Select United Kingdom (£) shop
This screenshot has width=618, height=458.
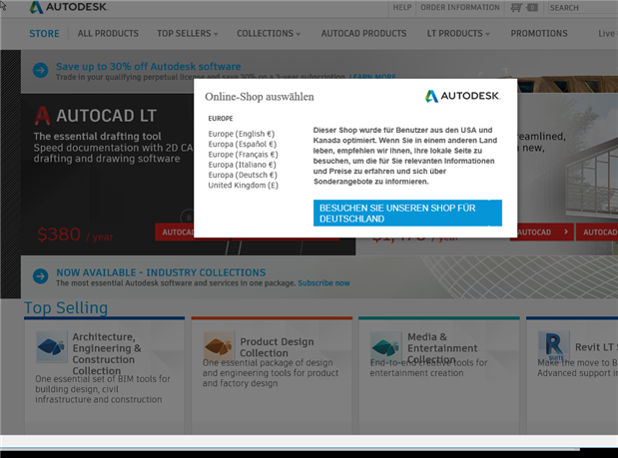click(244, 185)
